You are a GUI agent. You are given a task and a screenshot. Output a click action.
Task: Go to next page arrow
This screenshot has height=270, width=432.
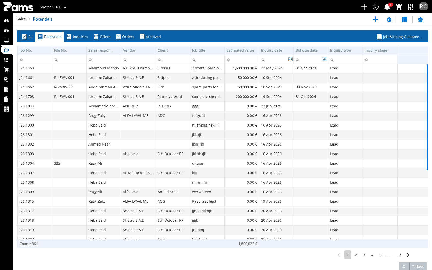tap(408, 255)
